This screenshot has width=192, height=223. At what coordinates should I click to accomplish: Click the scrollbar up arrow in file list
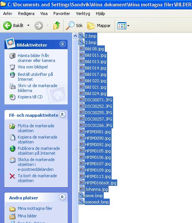75,36
